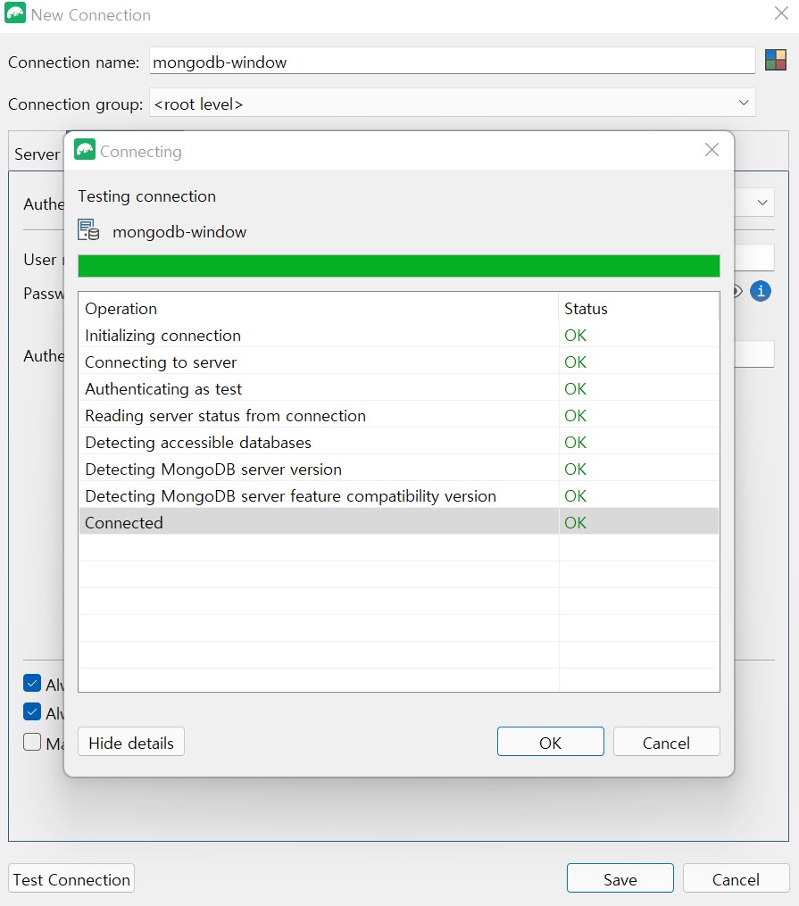Image resolution: width=799 pixels, height=906 pixels.
Task: Click the Operation column header
Action: tap(319, 309)
